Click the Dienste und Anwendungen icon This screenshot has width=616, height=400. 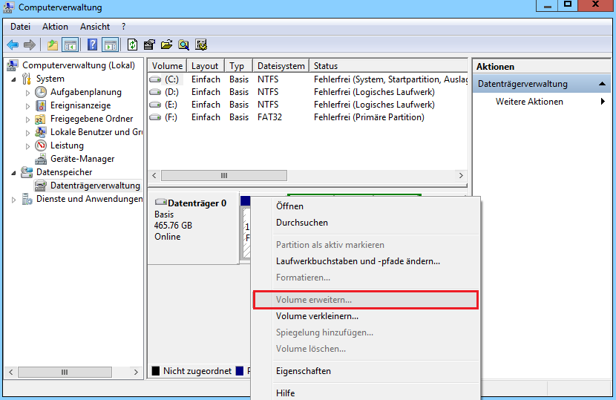(27, 199)
